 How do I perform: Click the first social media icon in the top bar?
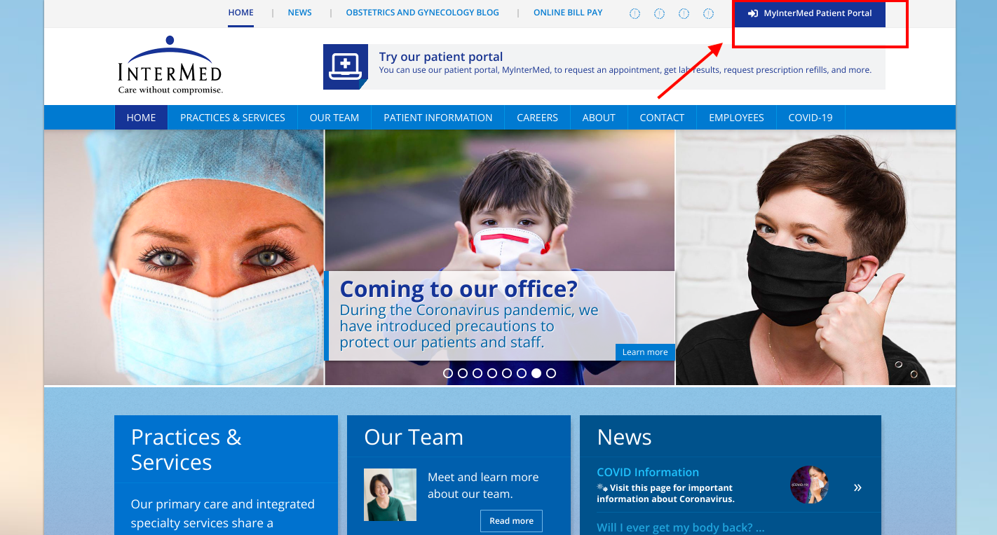635,13
